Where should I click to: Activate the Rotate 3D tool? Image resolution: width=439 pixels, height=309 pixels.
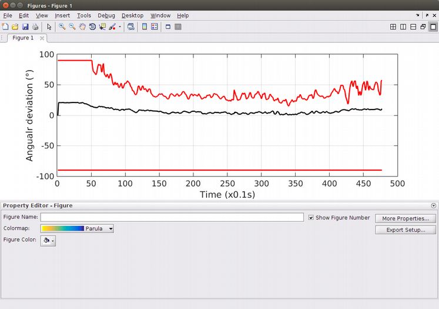[x=92, y=26]
